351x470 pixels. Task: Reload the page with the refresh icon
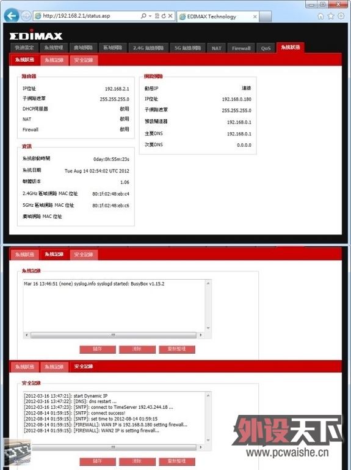tap(164, 16)
